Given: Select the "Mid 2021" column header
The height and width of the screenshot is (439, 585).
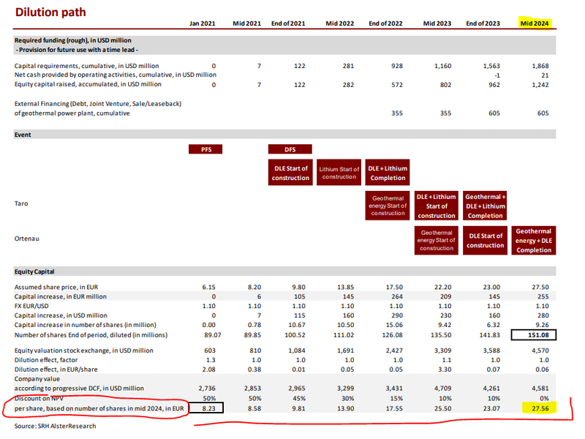Looking at the screenshot, I should [246, 23].
